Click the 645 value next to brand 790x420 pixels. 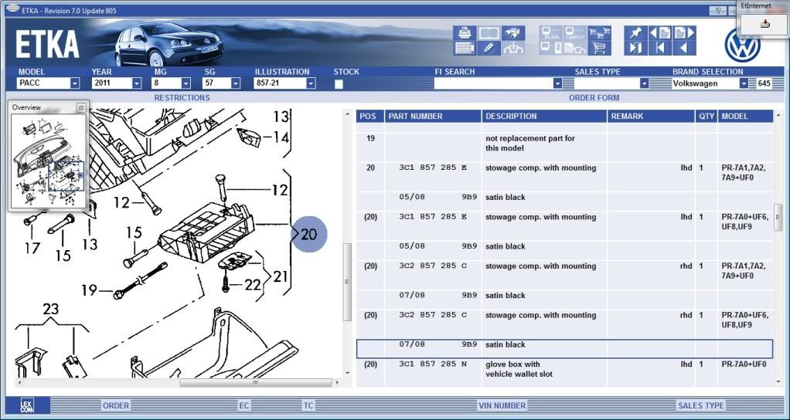764,83
